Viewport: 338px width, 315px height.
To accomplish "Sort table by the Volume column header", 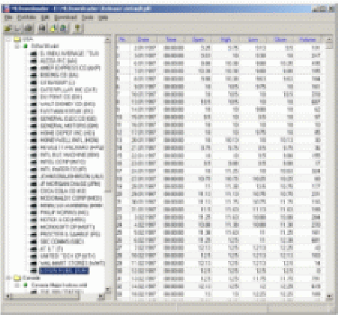I will [x=308, y=39].
